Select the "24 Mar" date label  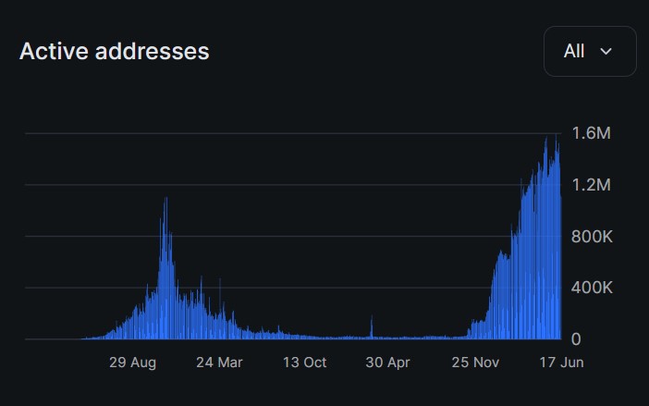point(219,363)
